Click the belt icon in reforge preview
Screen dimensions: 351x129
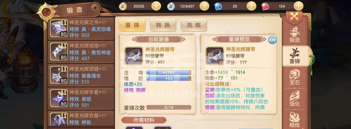[x=214, y=56]
